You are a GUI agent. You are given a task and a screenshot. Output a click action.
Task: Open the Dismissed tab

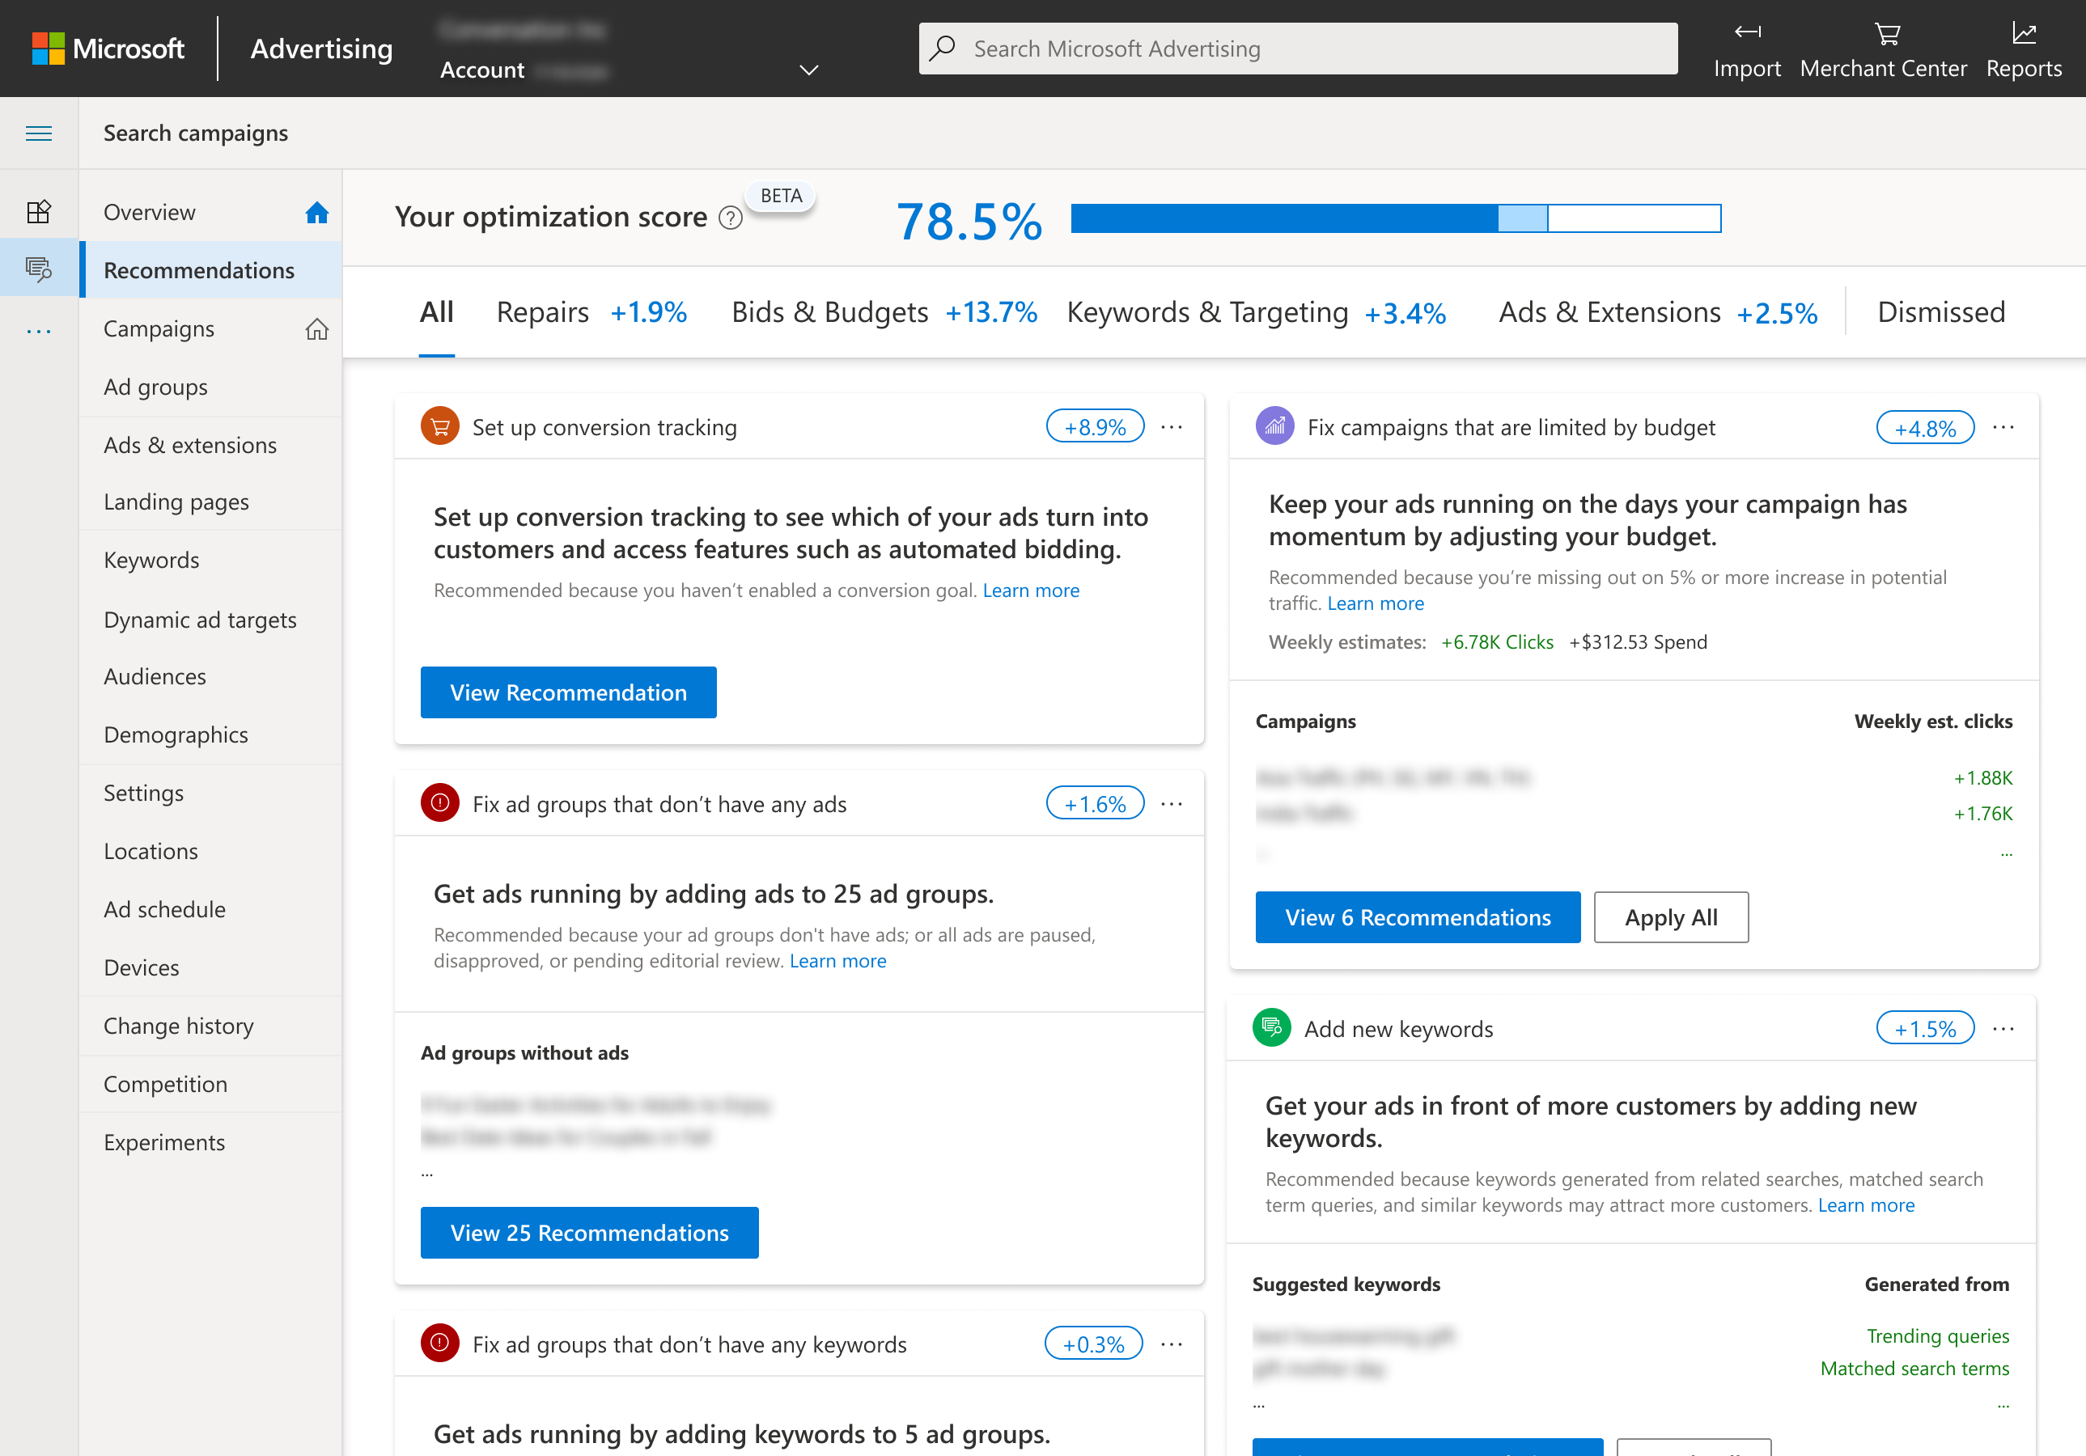point(1940,312)
